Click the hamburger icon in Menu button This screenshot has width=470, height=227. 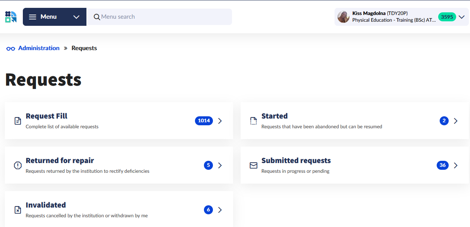tap(33, 17)
